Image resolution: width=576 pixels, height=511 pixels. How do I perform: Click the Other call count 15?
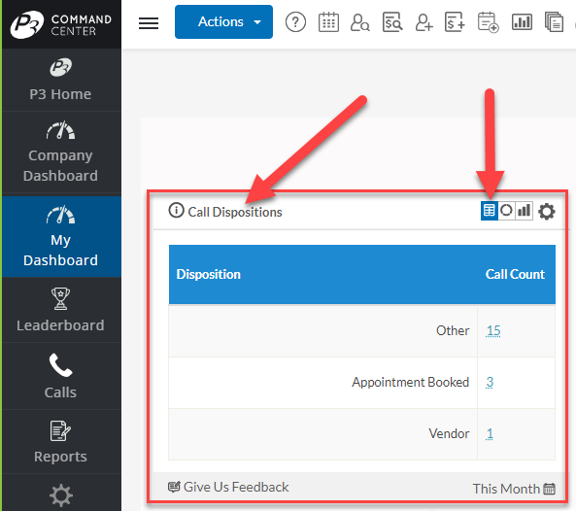[x=493, y=330]
